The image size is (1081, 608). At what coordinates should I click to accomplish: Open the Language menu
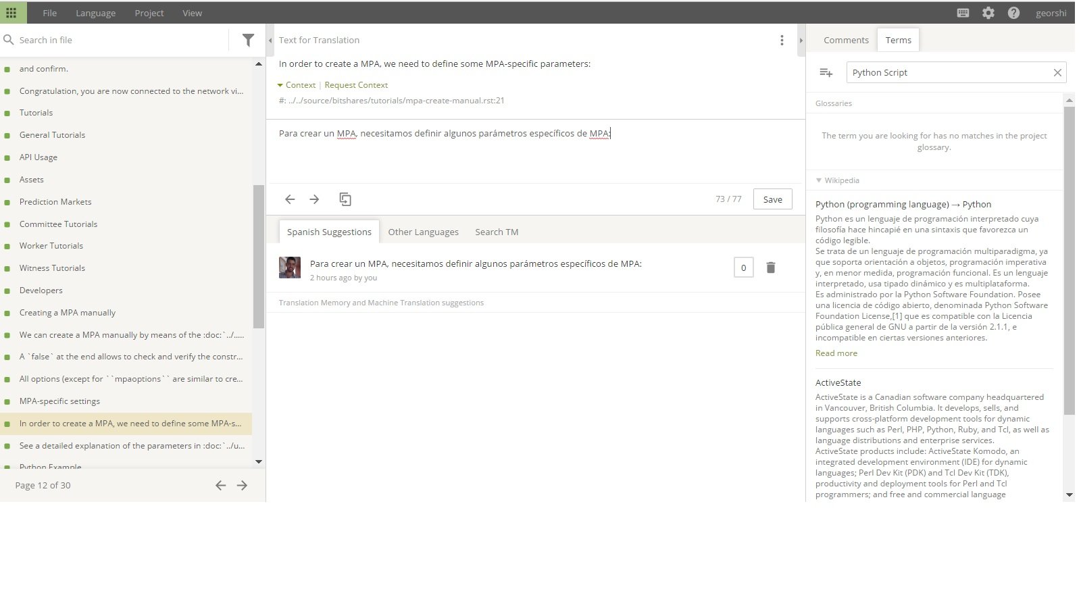95,13
